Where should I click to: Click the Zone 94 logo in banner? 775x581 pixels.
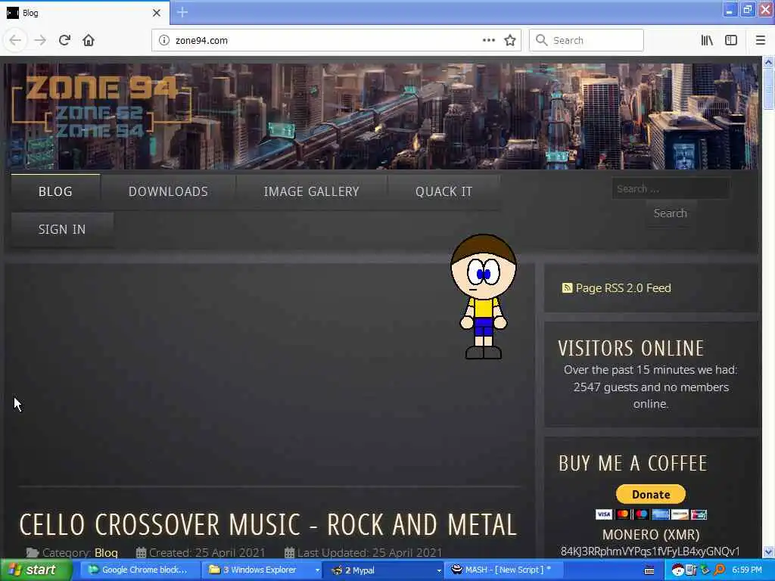click(101, 106)
